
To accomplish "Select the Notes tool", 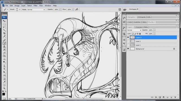I will (x=4, y=79).
